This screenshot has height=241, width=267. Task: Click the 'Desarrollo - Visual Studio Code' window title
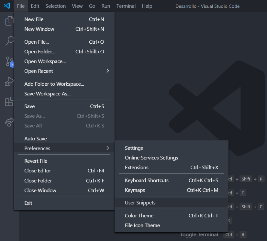pos(207,6)
